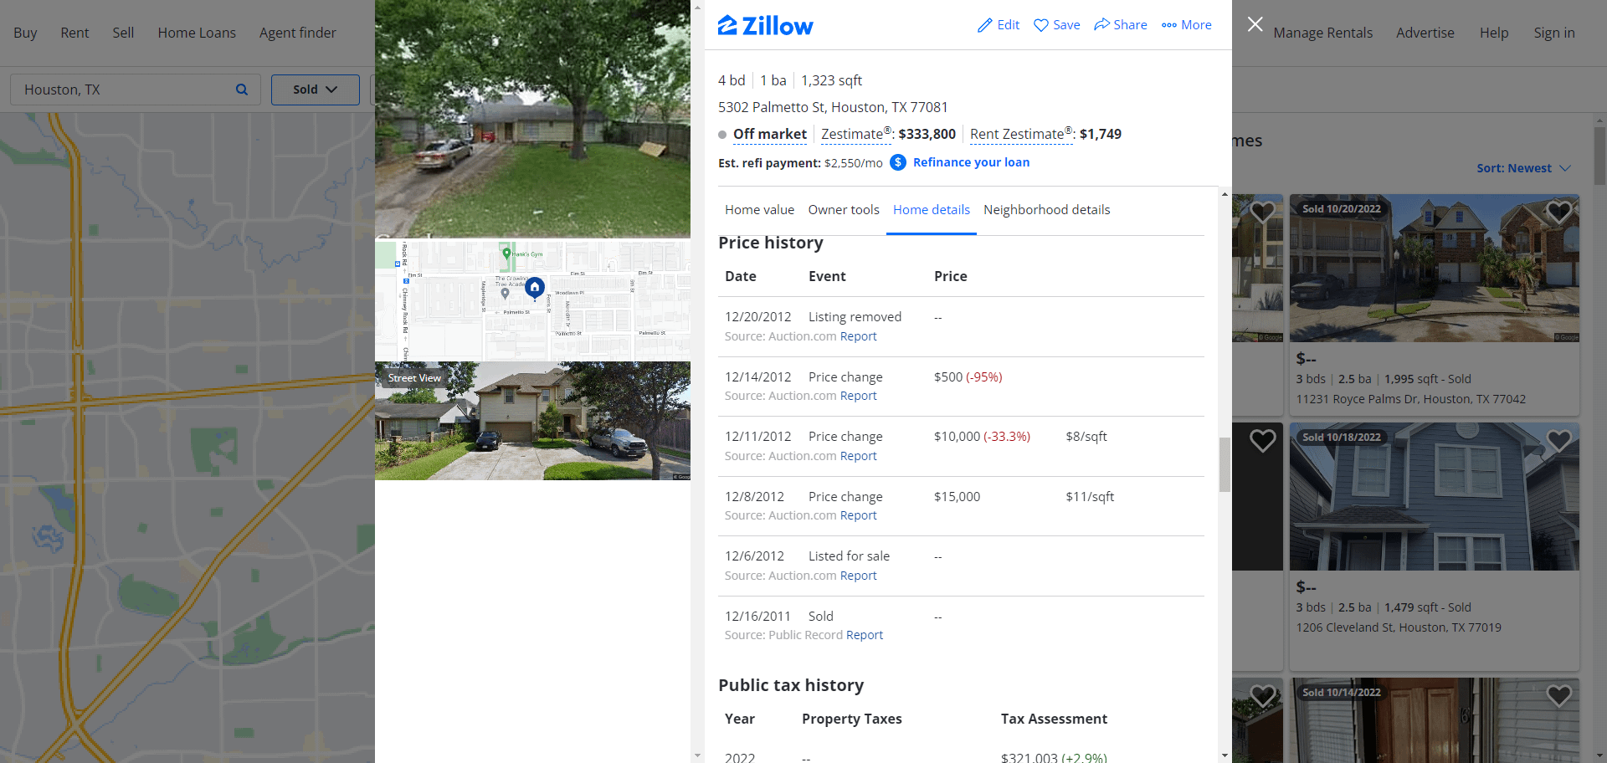
Task: Open the 1206 Cleveland St listing photo
Action: [x=1434, y=496]
